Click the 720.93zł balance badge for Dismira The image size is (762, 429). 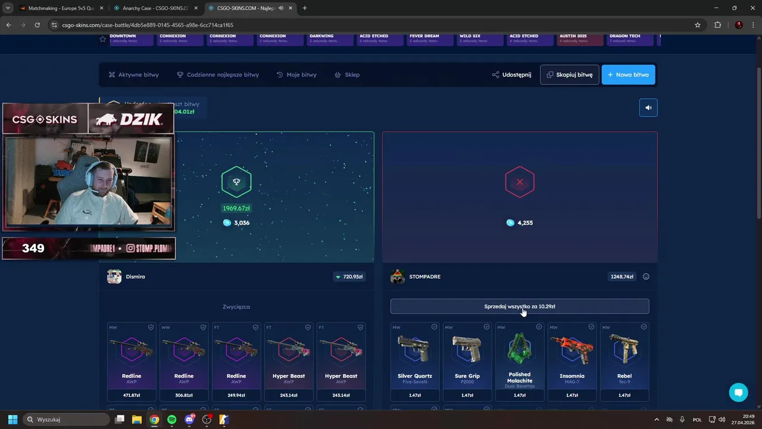(349, 276)
